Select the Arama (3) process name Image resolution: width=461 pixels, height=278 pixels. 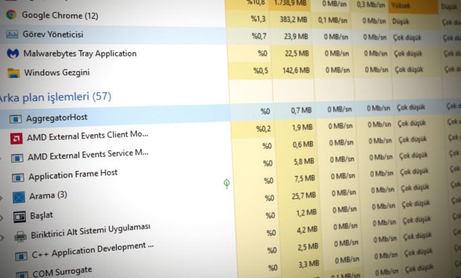point(48,195)
